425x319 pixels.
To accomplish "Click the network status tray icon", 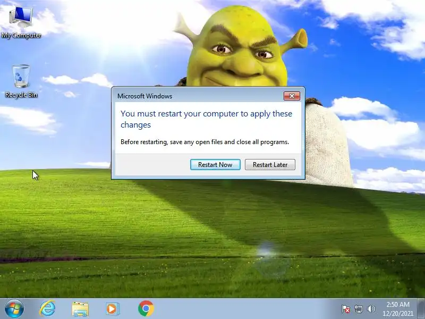I will [x=358, y=309].
